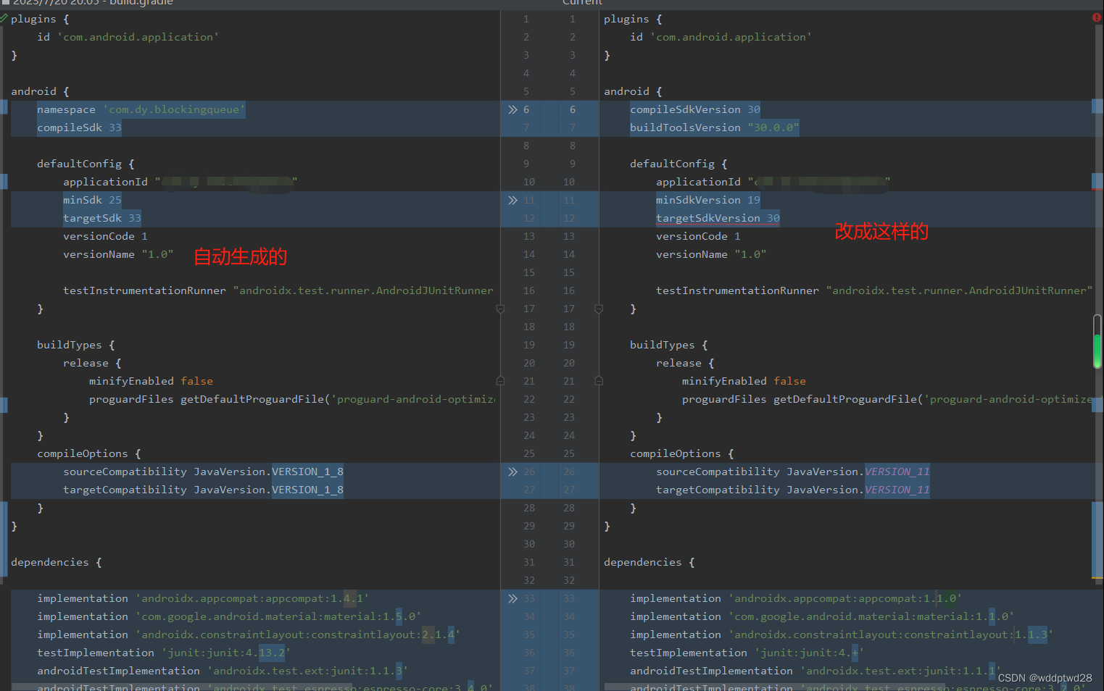Click the applicationId line in right pane
The width and height of the screenshot is (1104, 691).
[773, 182]
